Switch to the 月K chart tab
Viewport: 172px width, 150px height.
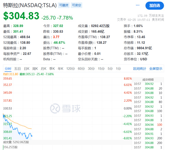point(44,69)
